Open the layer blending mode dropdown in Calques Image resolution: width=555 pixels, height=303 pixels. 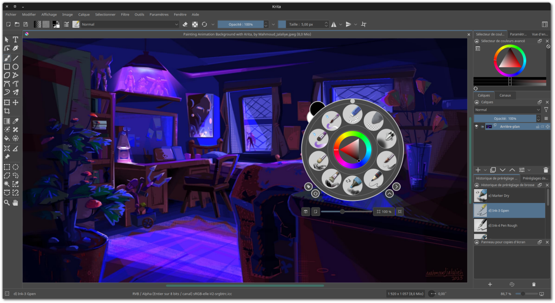click(x=507, y=110)
